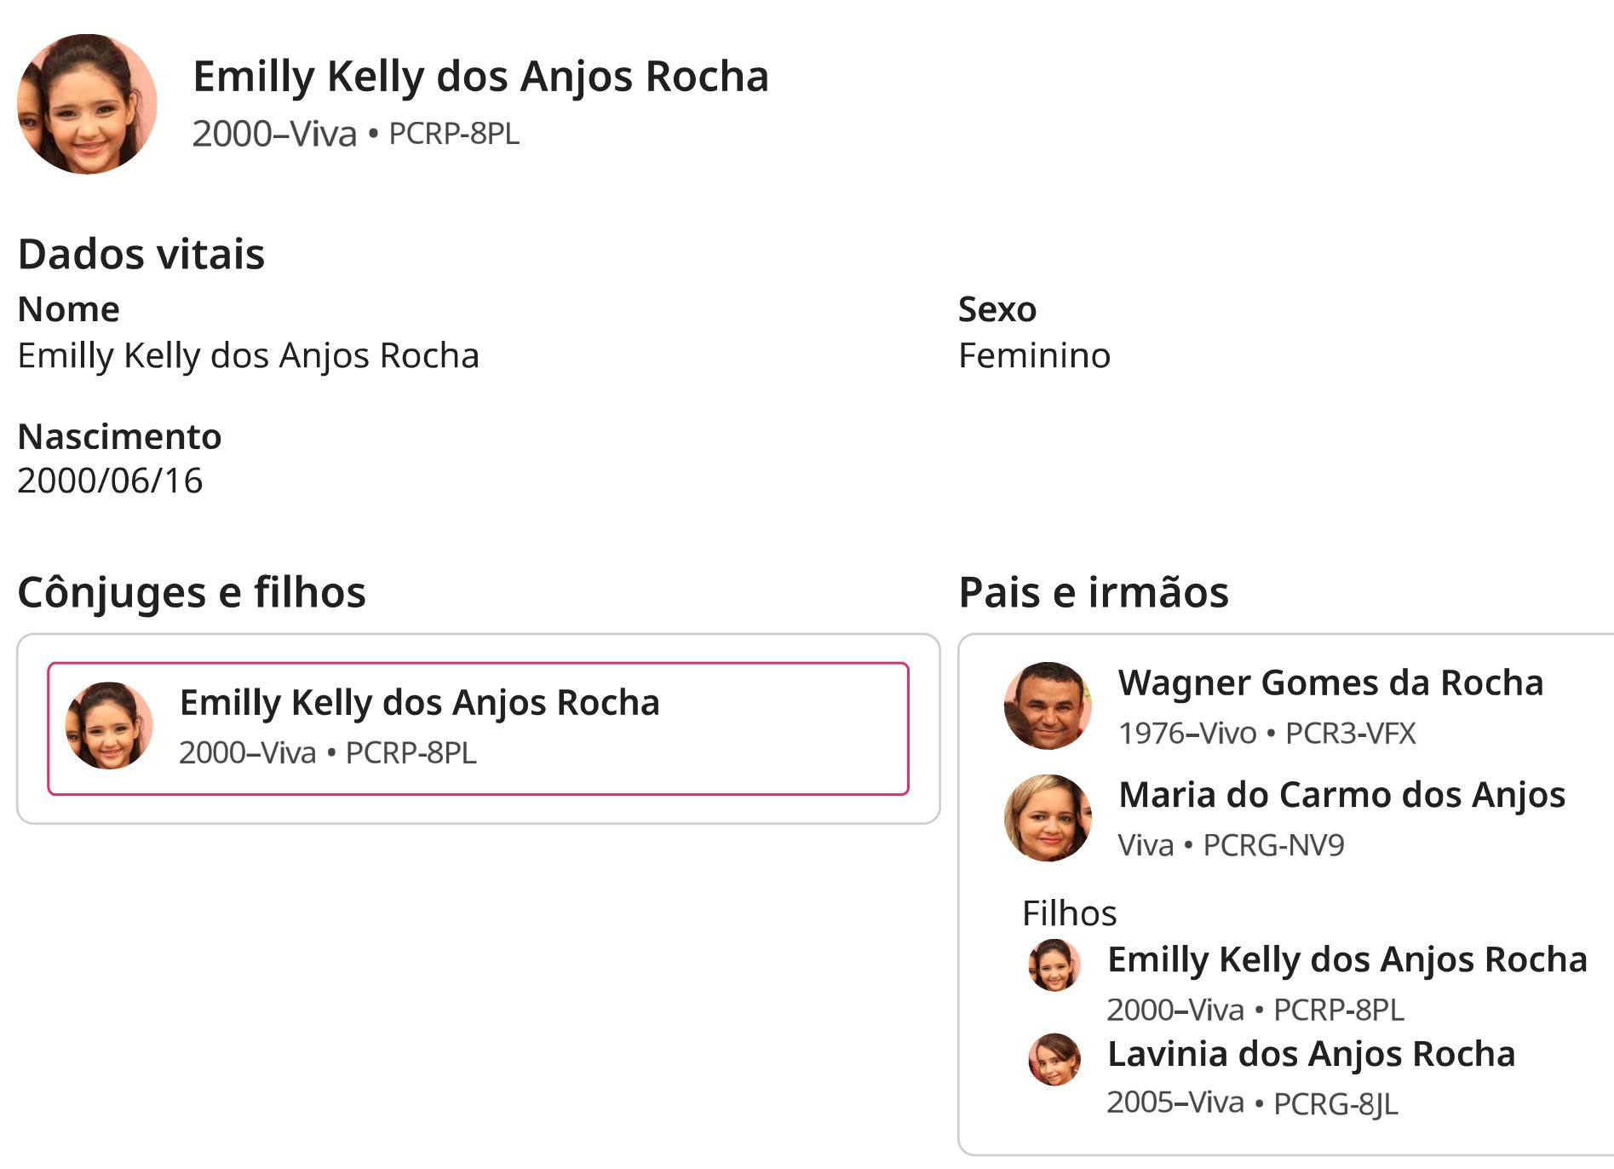Open Maria do Carmo dos Anjos's portrait
Image resolution: width=1614 pixels, height=1169 pixels.
point(1048,818)
